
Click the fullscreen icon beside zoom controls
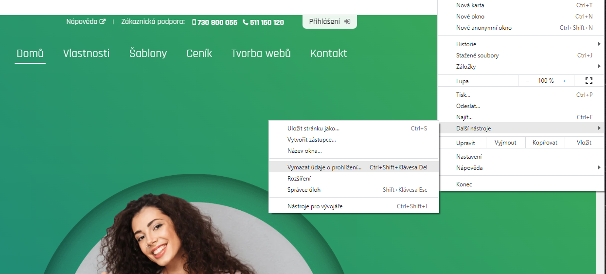pos(589,81)
